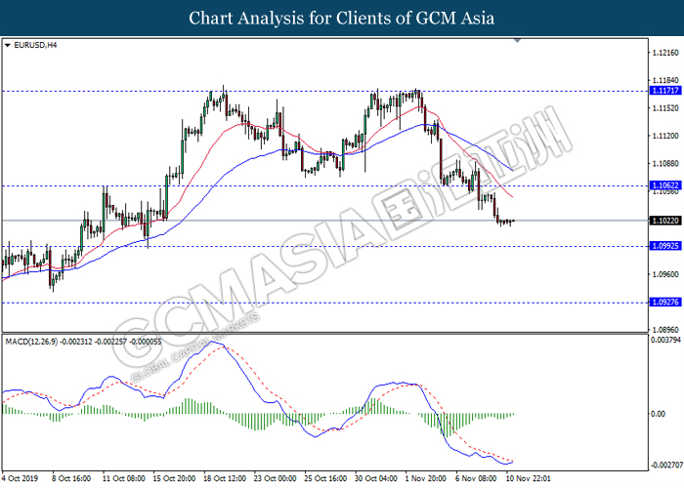Click the current price 1.10220 label
This screenshot has width=684, height=488.
[x=664, y=221]
